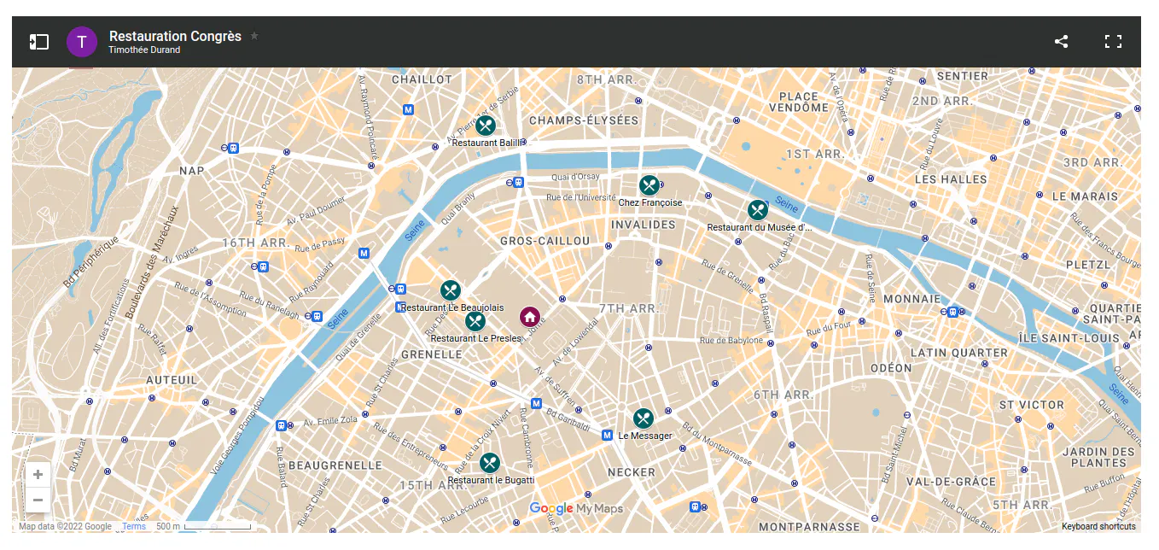
Task: Select the Chez Françoise restaurant marker
Action: [649, 185]
